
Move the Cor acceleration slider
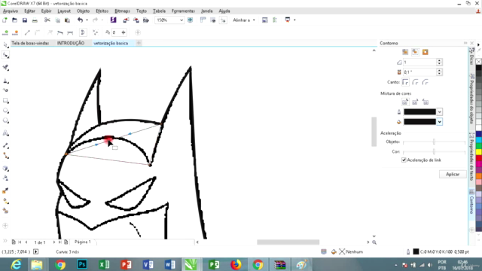click(434, 152)
